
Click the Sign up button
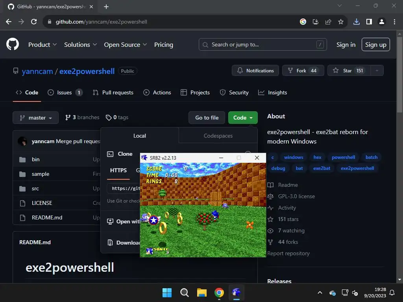(376, 45)
